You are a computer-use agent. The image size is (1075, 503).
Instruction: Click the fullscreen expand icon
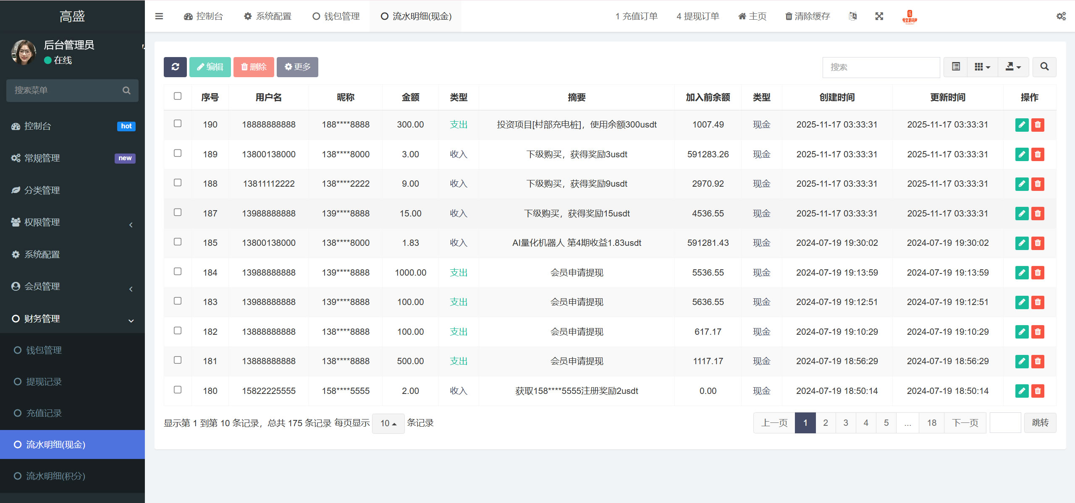click(879, 16)
